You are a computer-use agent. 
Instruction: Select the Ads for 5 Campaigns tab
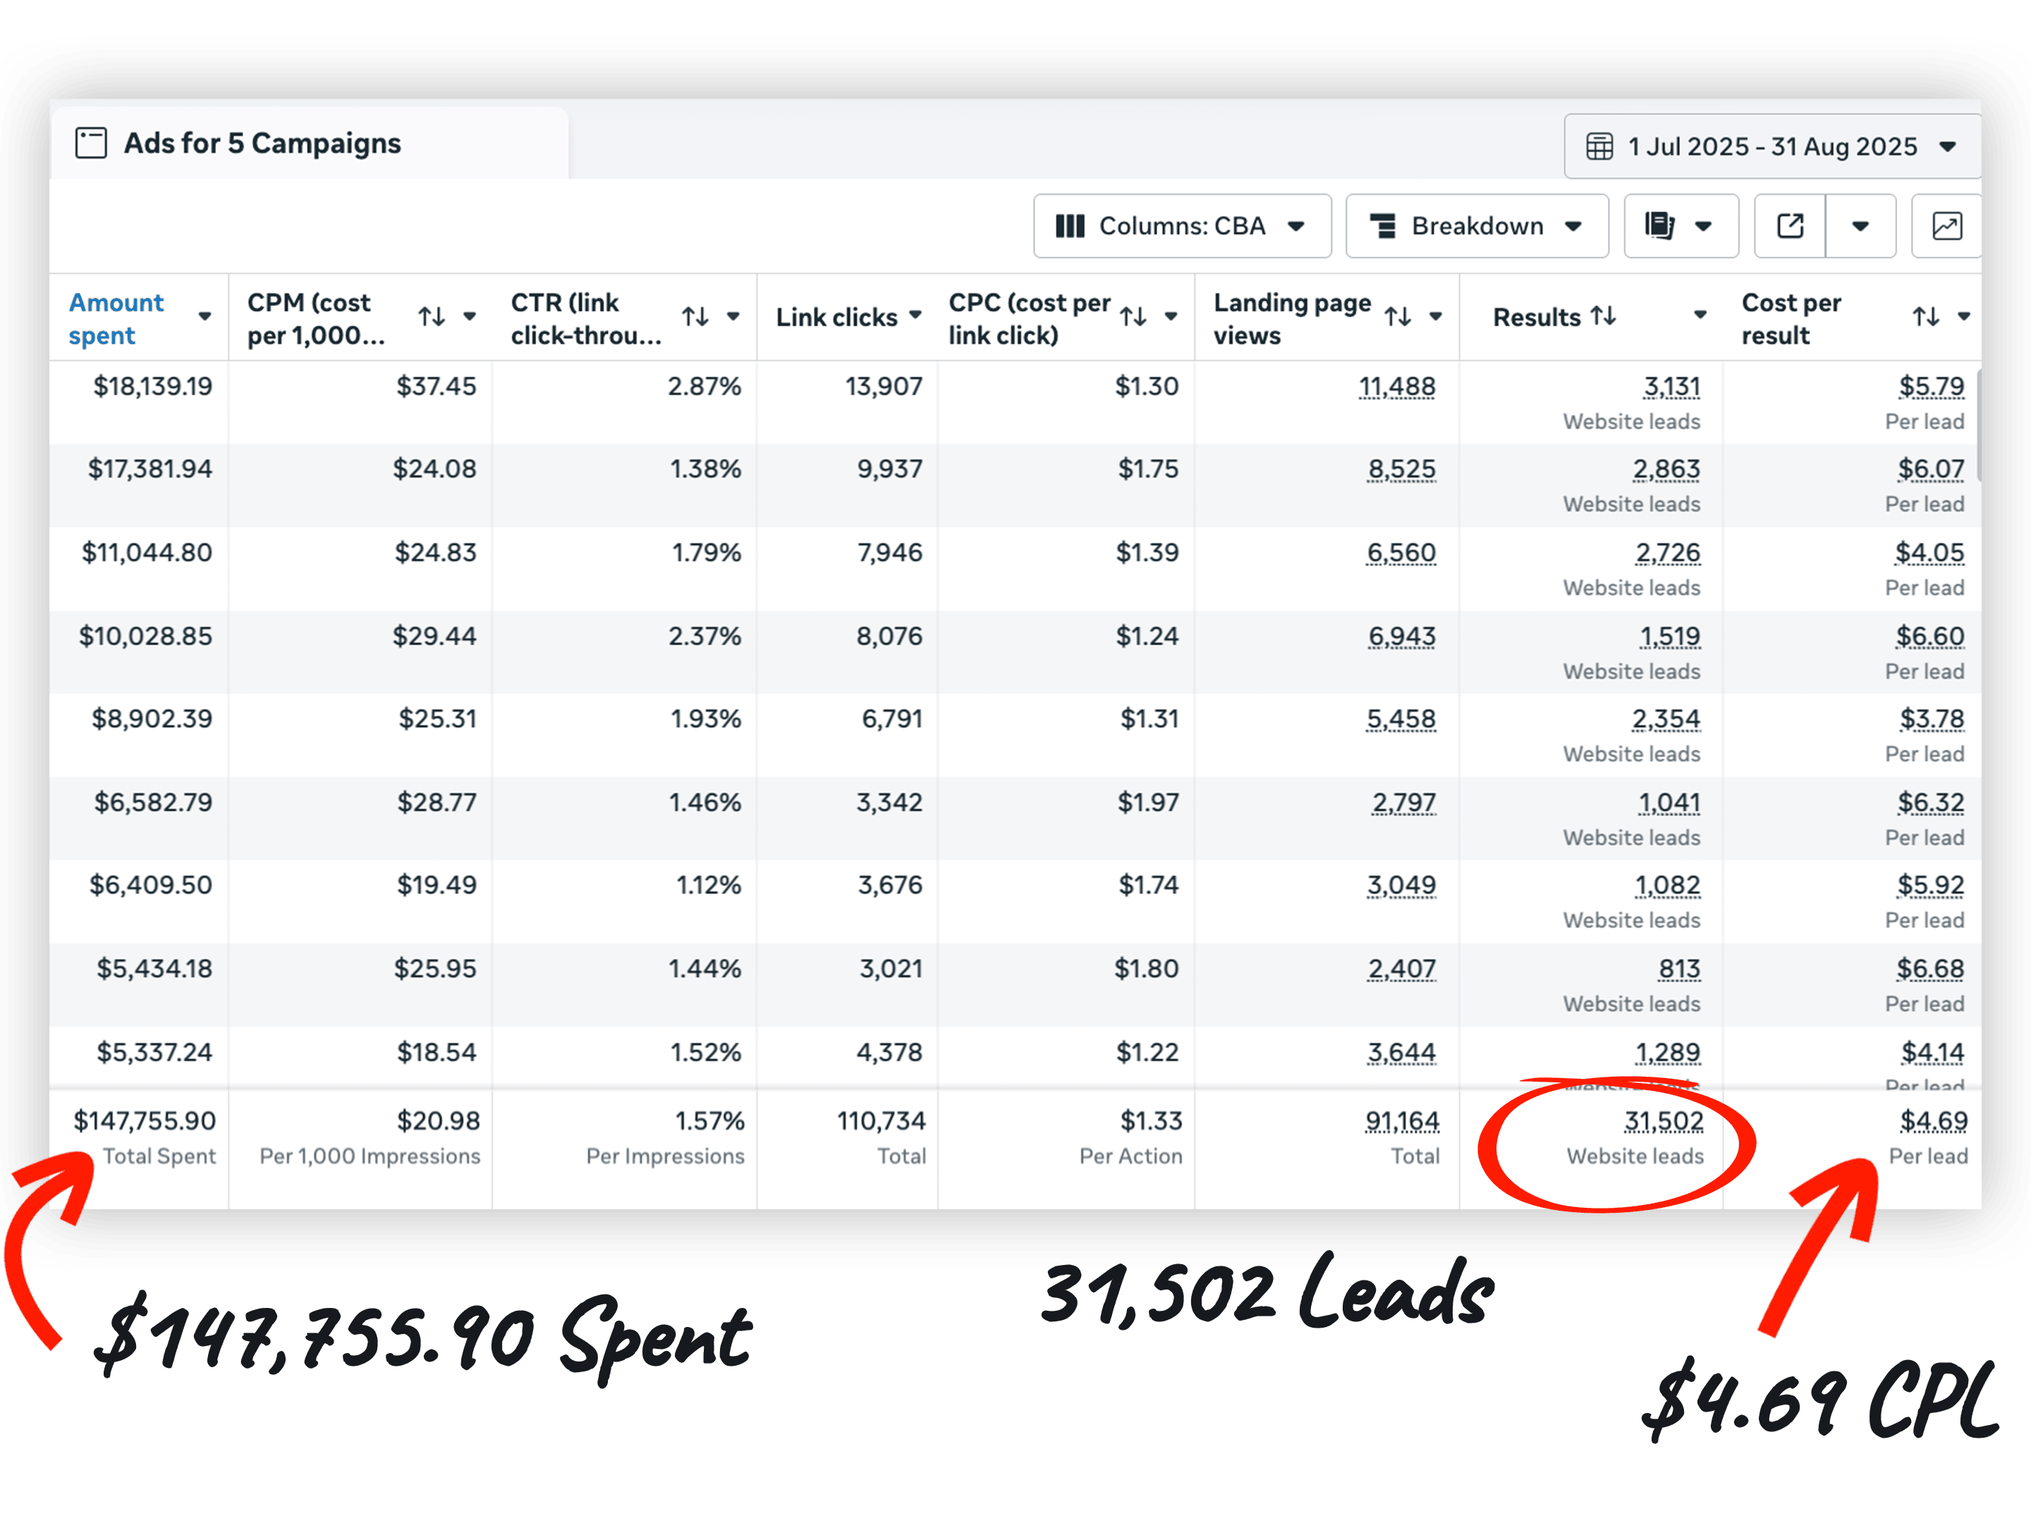pos(262,144)
